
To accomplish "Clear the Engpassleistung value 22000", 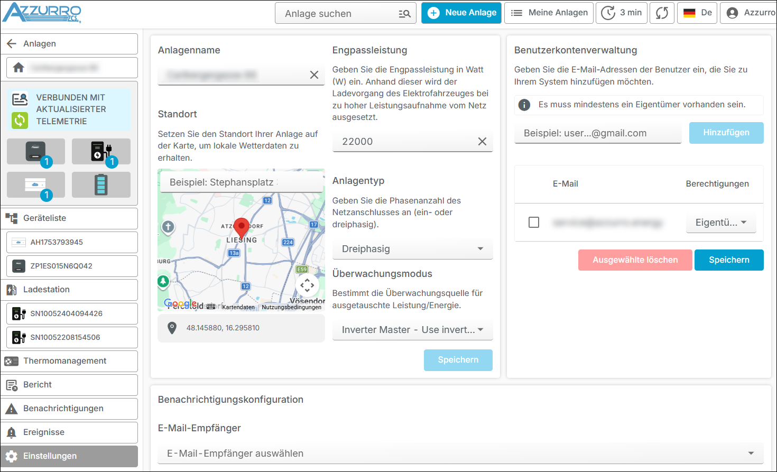I will point(482,142).
